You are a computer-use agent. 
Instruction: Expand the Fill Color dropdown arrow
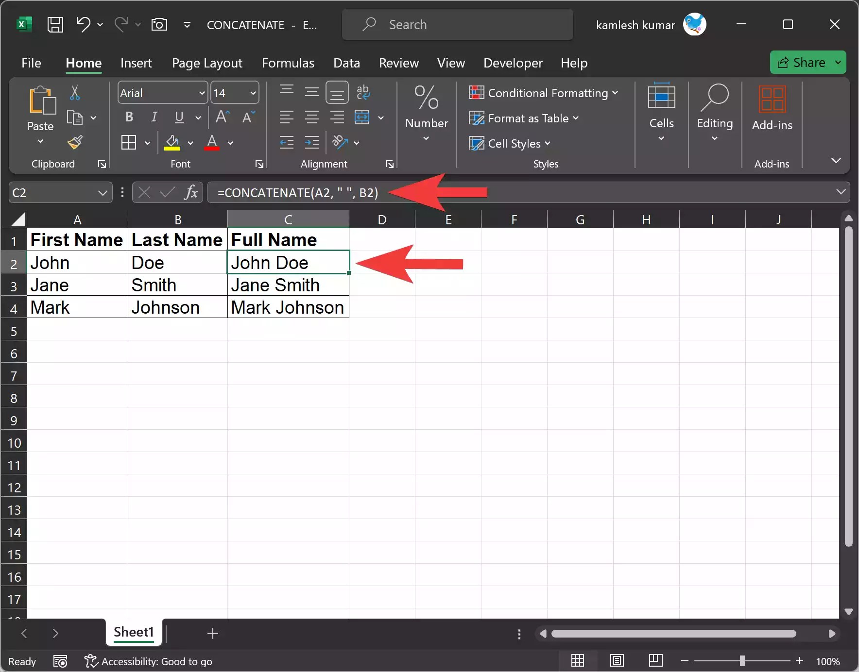pyautogui.click(x=190, y=143)
